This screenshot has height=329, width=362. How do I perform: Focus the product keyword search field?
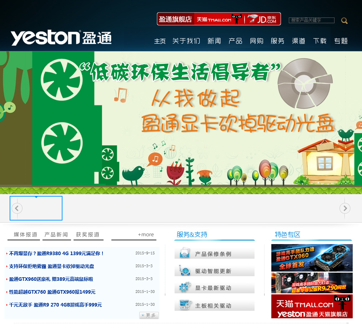pos(311,20)
